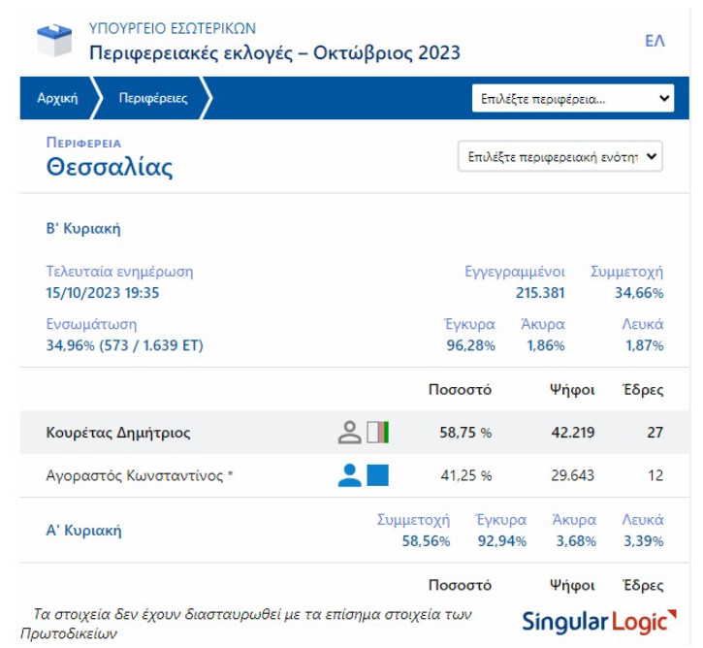The image size is (703, 648).
Task: Click the striped party flag for Κουρέτας
Action: [x=378, y=433]
